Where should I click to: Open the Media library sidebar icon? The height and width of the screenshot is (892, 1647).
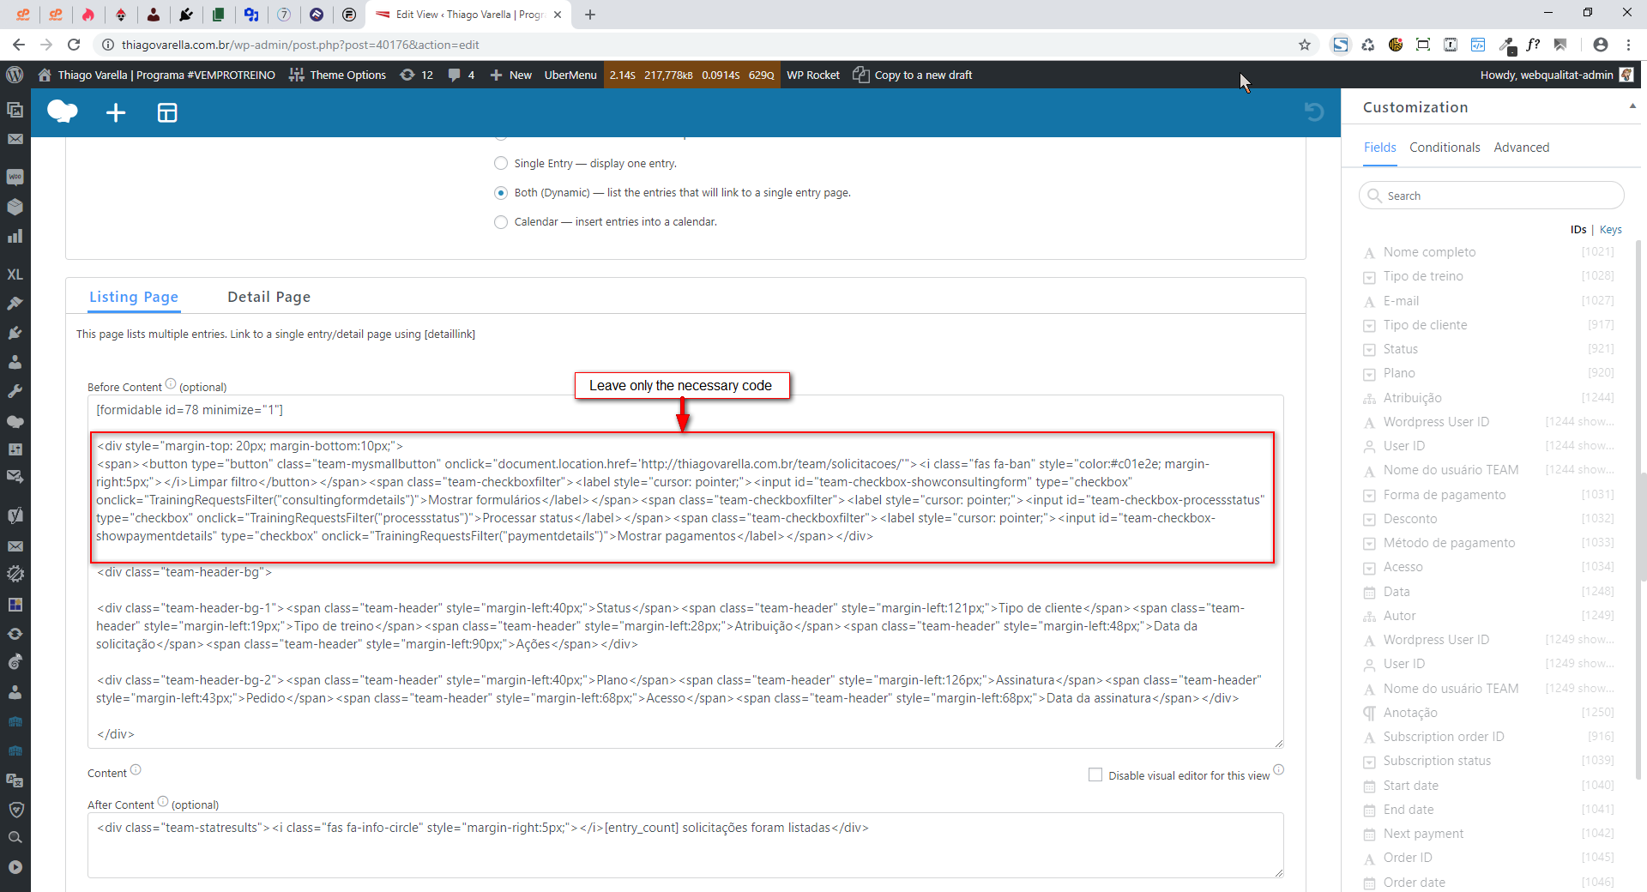[x=15, y=109]
